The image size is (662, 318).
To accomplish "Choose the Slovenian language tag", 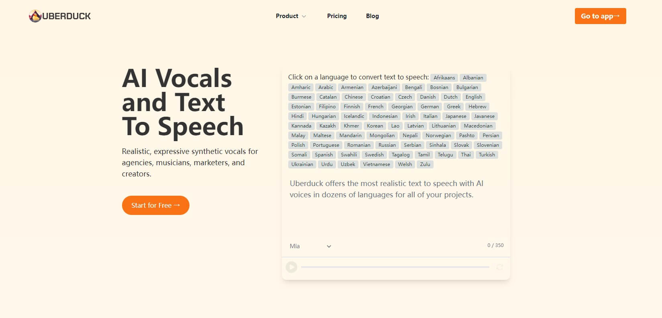I will tap(488, 145).
